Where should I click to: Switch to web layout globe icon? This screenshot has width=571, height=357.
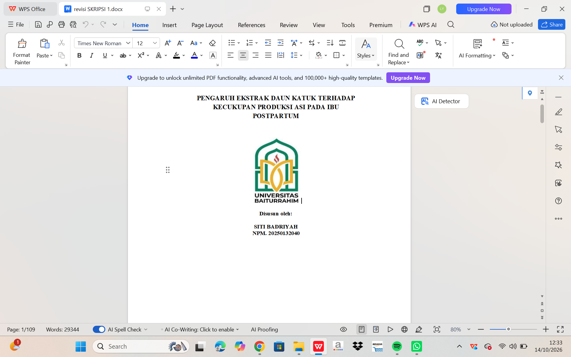404,329
